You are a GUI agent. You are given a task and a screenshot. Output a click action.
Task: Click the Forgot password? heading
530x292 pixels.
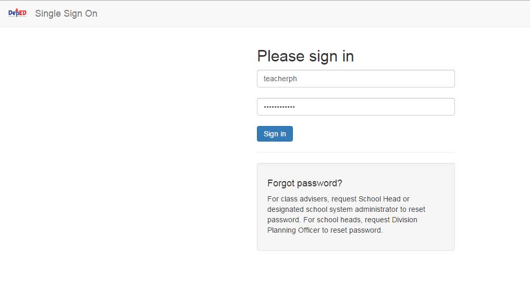point(304,183)
